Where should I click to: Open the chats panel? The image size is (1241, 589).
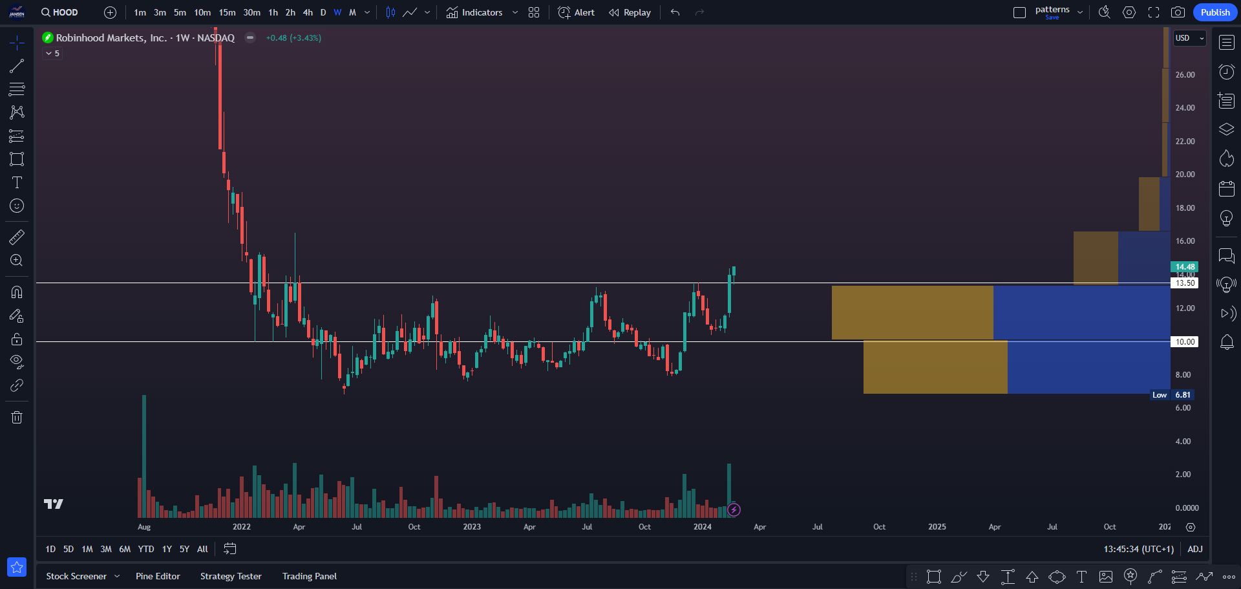tap(1227, 256)
